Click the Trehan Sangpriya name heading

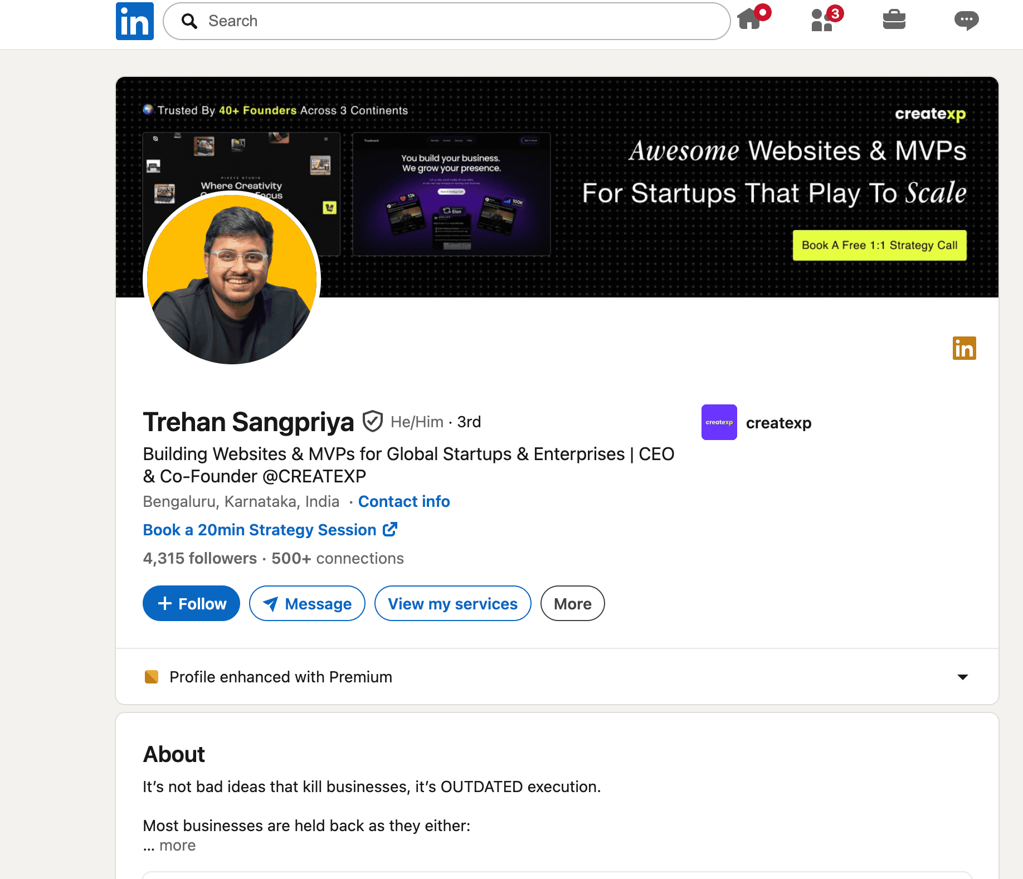click(x=249, y=422)
